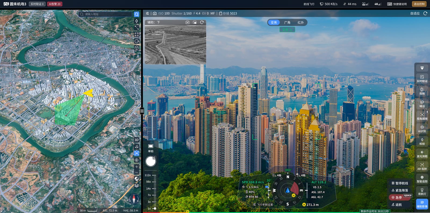Viewport: 430px width, 213px height.
Task: Click the 暂停航线 pause route button
Action: tap(400, 183)
